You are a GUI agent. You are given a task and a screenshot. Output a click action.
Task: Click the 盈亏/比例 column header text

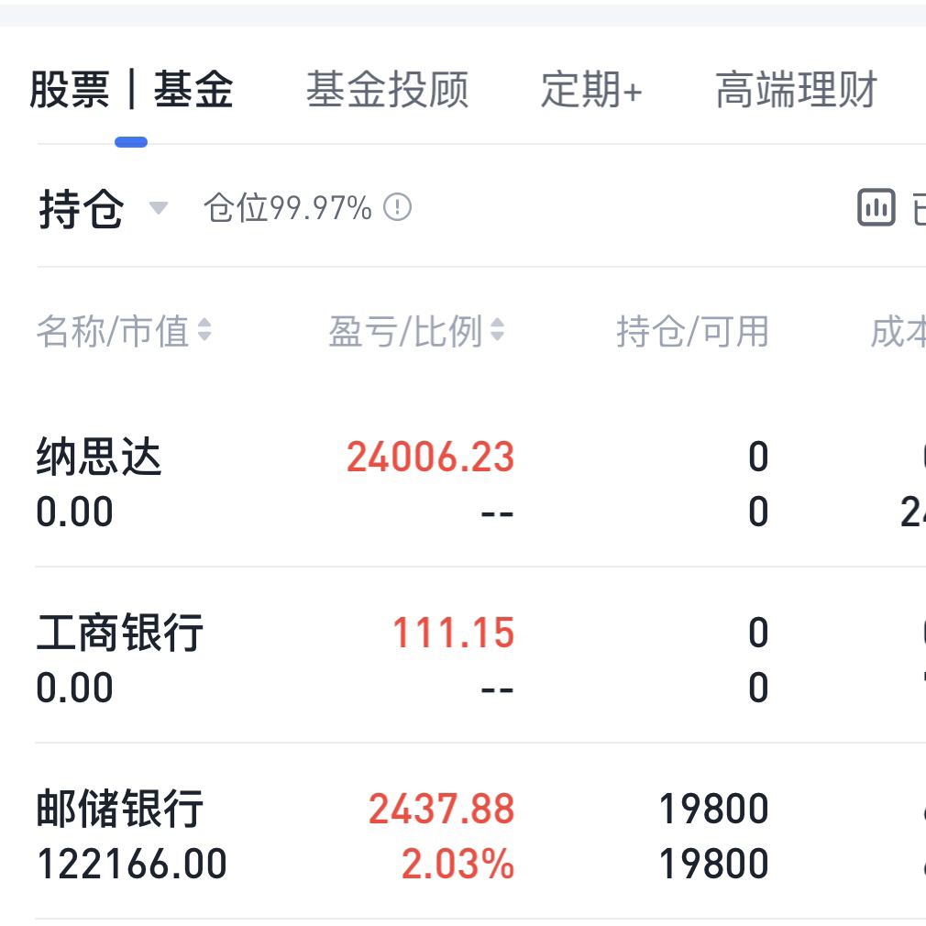coord(405,331)
